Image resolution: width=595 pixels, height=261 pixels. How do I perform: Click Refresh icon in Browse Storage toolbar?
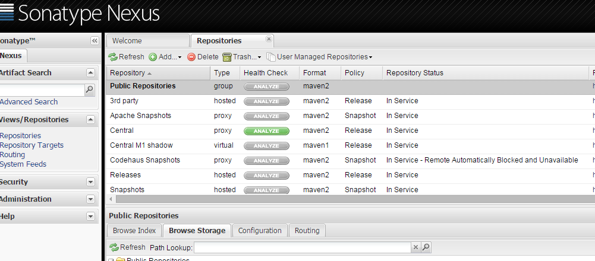click(x=114, y=247)
